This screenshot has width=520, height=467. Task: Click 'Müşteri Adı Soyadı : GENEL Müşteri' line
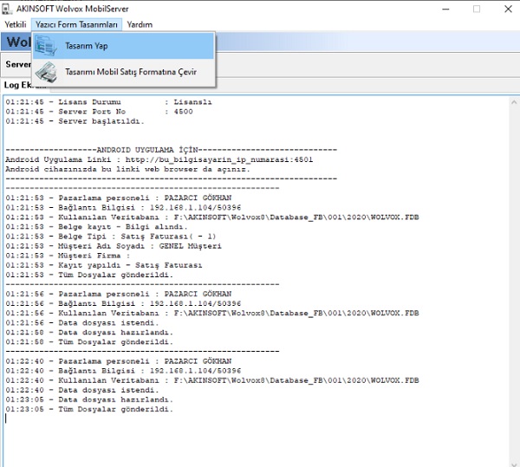click(x=114, y=246)
